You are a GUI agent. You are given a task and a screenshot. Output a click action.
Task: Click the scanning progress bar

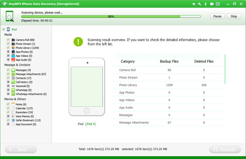(x=111, y=17)
